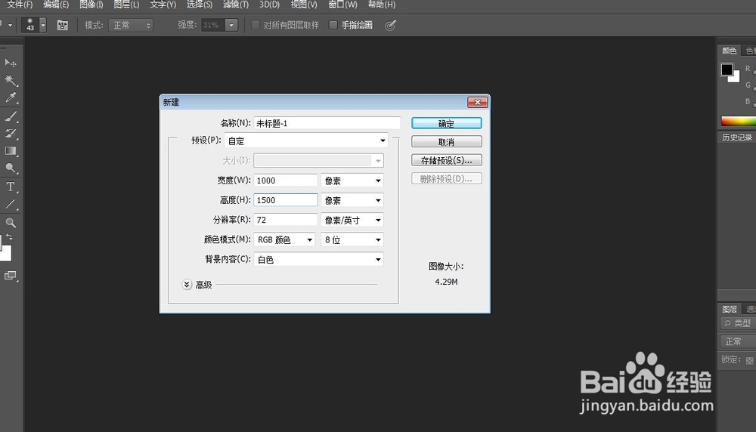This screenshot has width=756, height=432.
Task: Select the Eyedropper tool
Action: coord(10,97)
